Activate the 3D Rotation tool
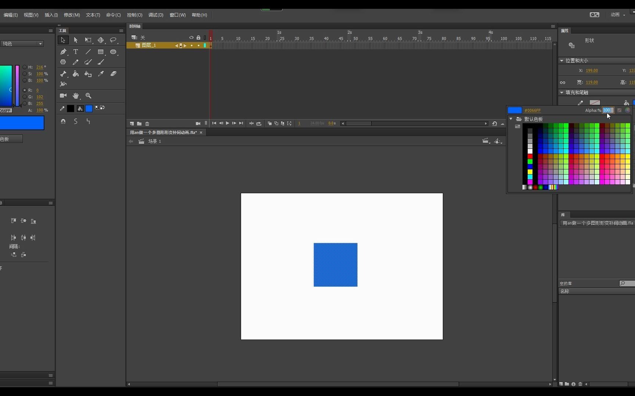The width and height of the screenshot is (635, 396). pyautogui.click(x=101, y=40)
